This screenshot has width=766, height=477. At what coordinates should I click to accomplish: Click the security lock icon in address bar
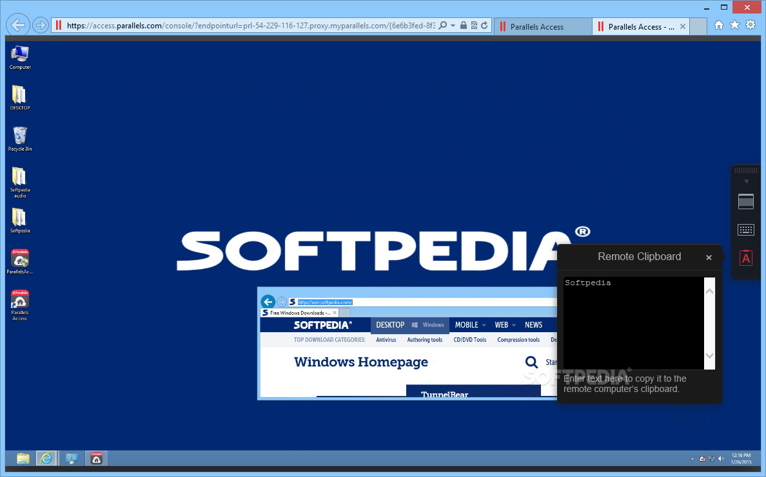click(x=463, y=25)
